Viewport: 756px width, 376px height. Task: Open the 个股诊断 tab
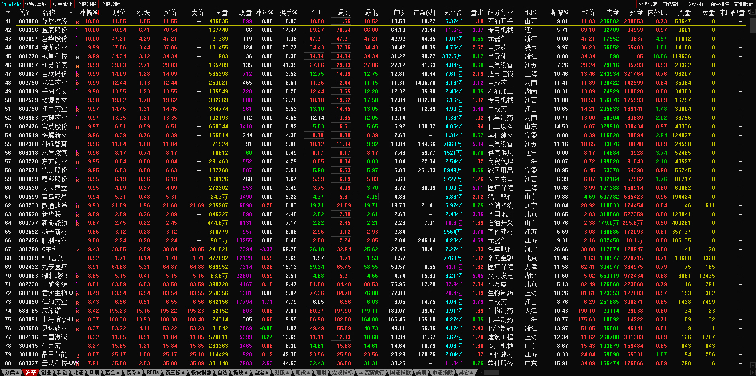[x=111, y=4]
